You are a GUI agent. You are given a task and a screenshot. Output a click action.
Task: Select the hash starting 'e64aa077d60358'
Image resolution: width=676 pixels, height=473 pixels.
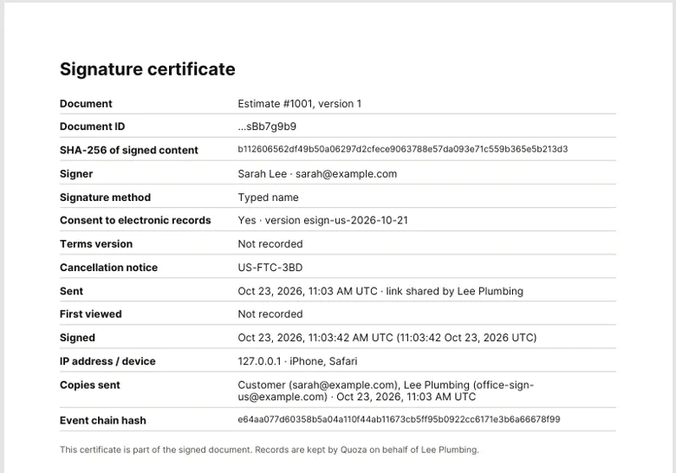(399, 419)
